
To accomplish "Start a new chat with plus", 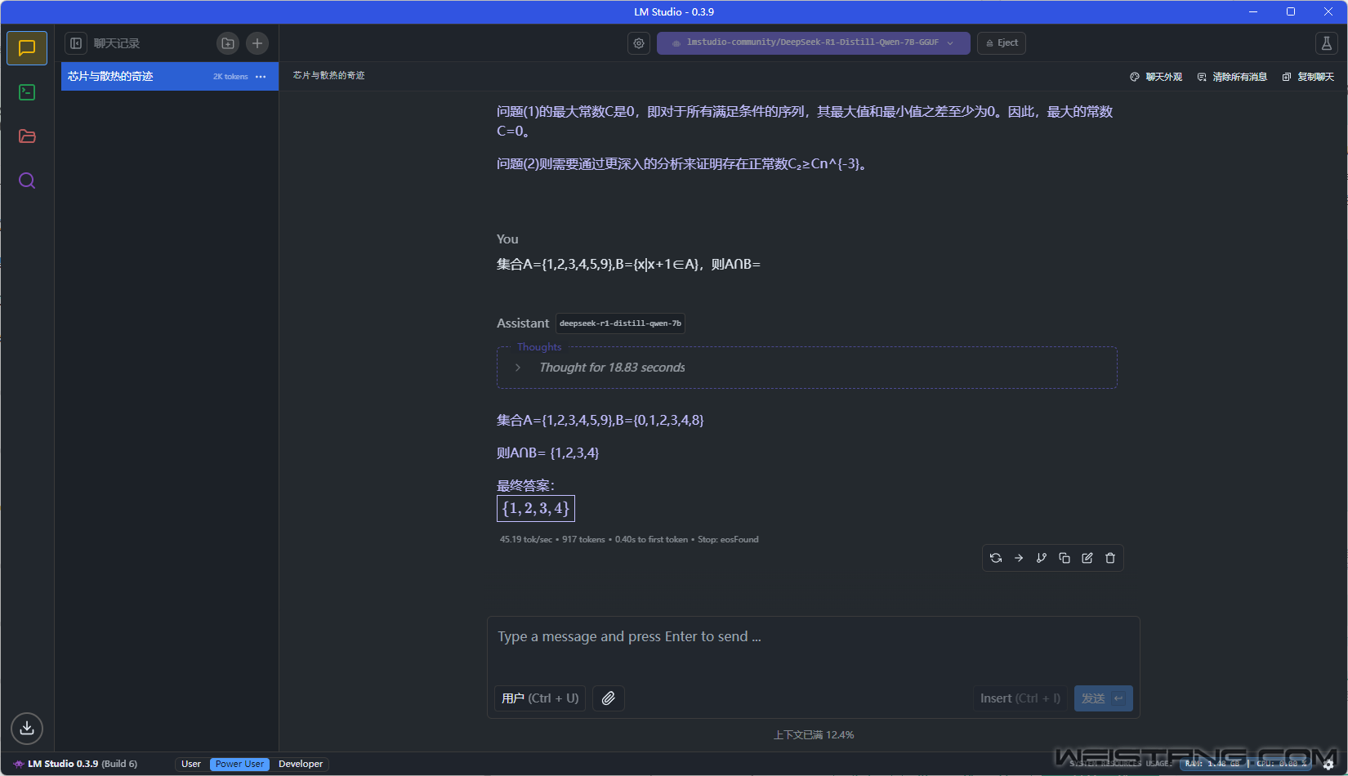I will (257, 43).
